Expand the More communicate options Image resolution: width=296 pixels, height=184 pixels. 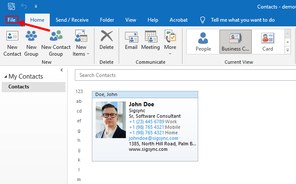170,42
